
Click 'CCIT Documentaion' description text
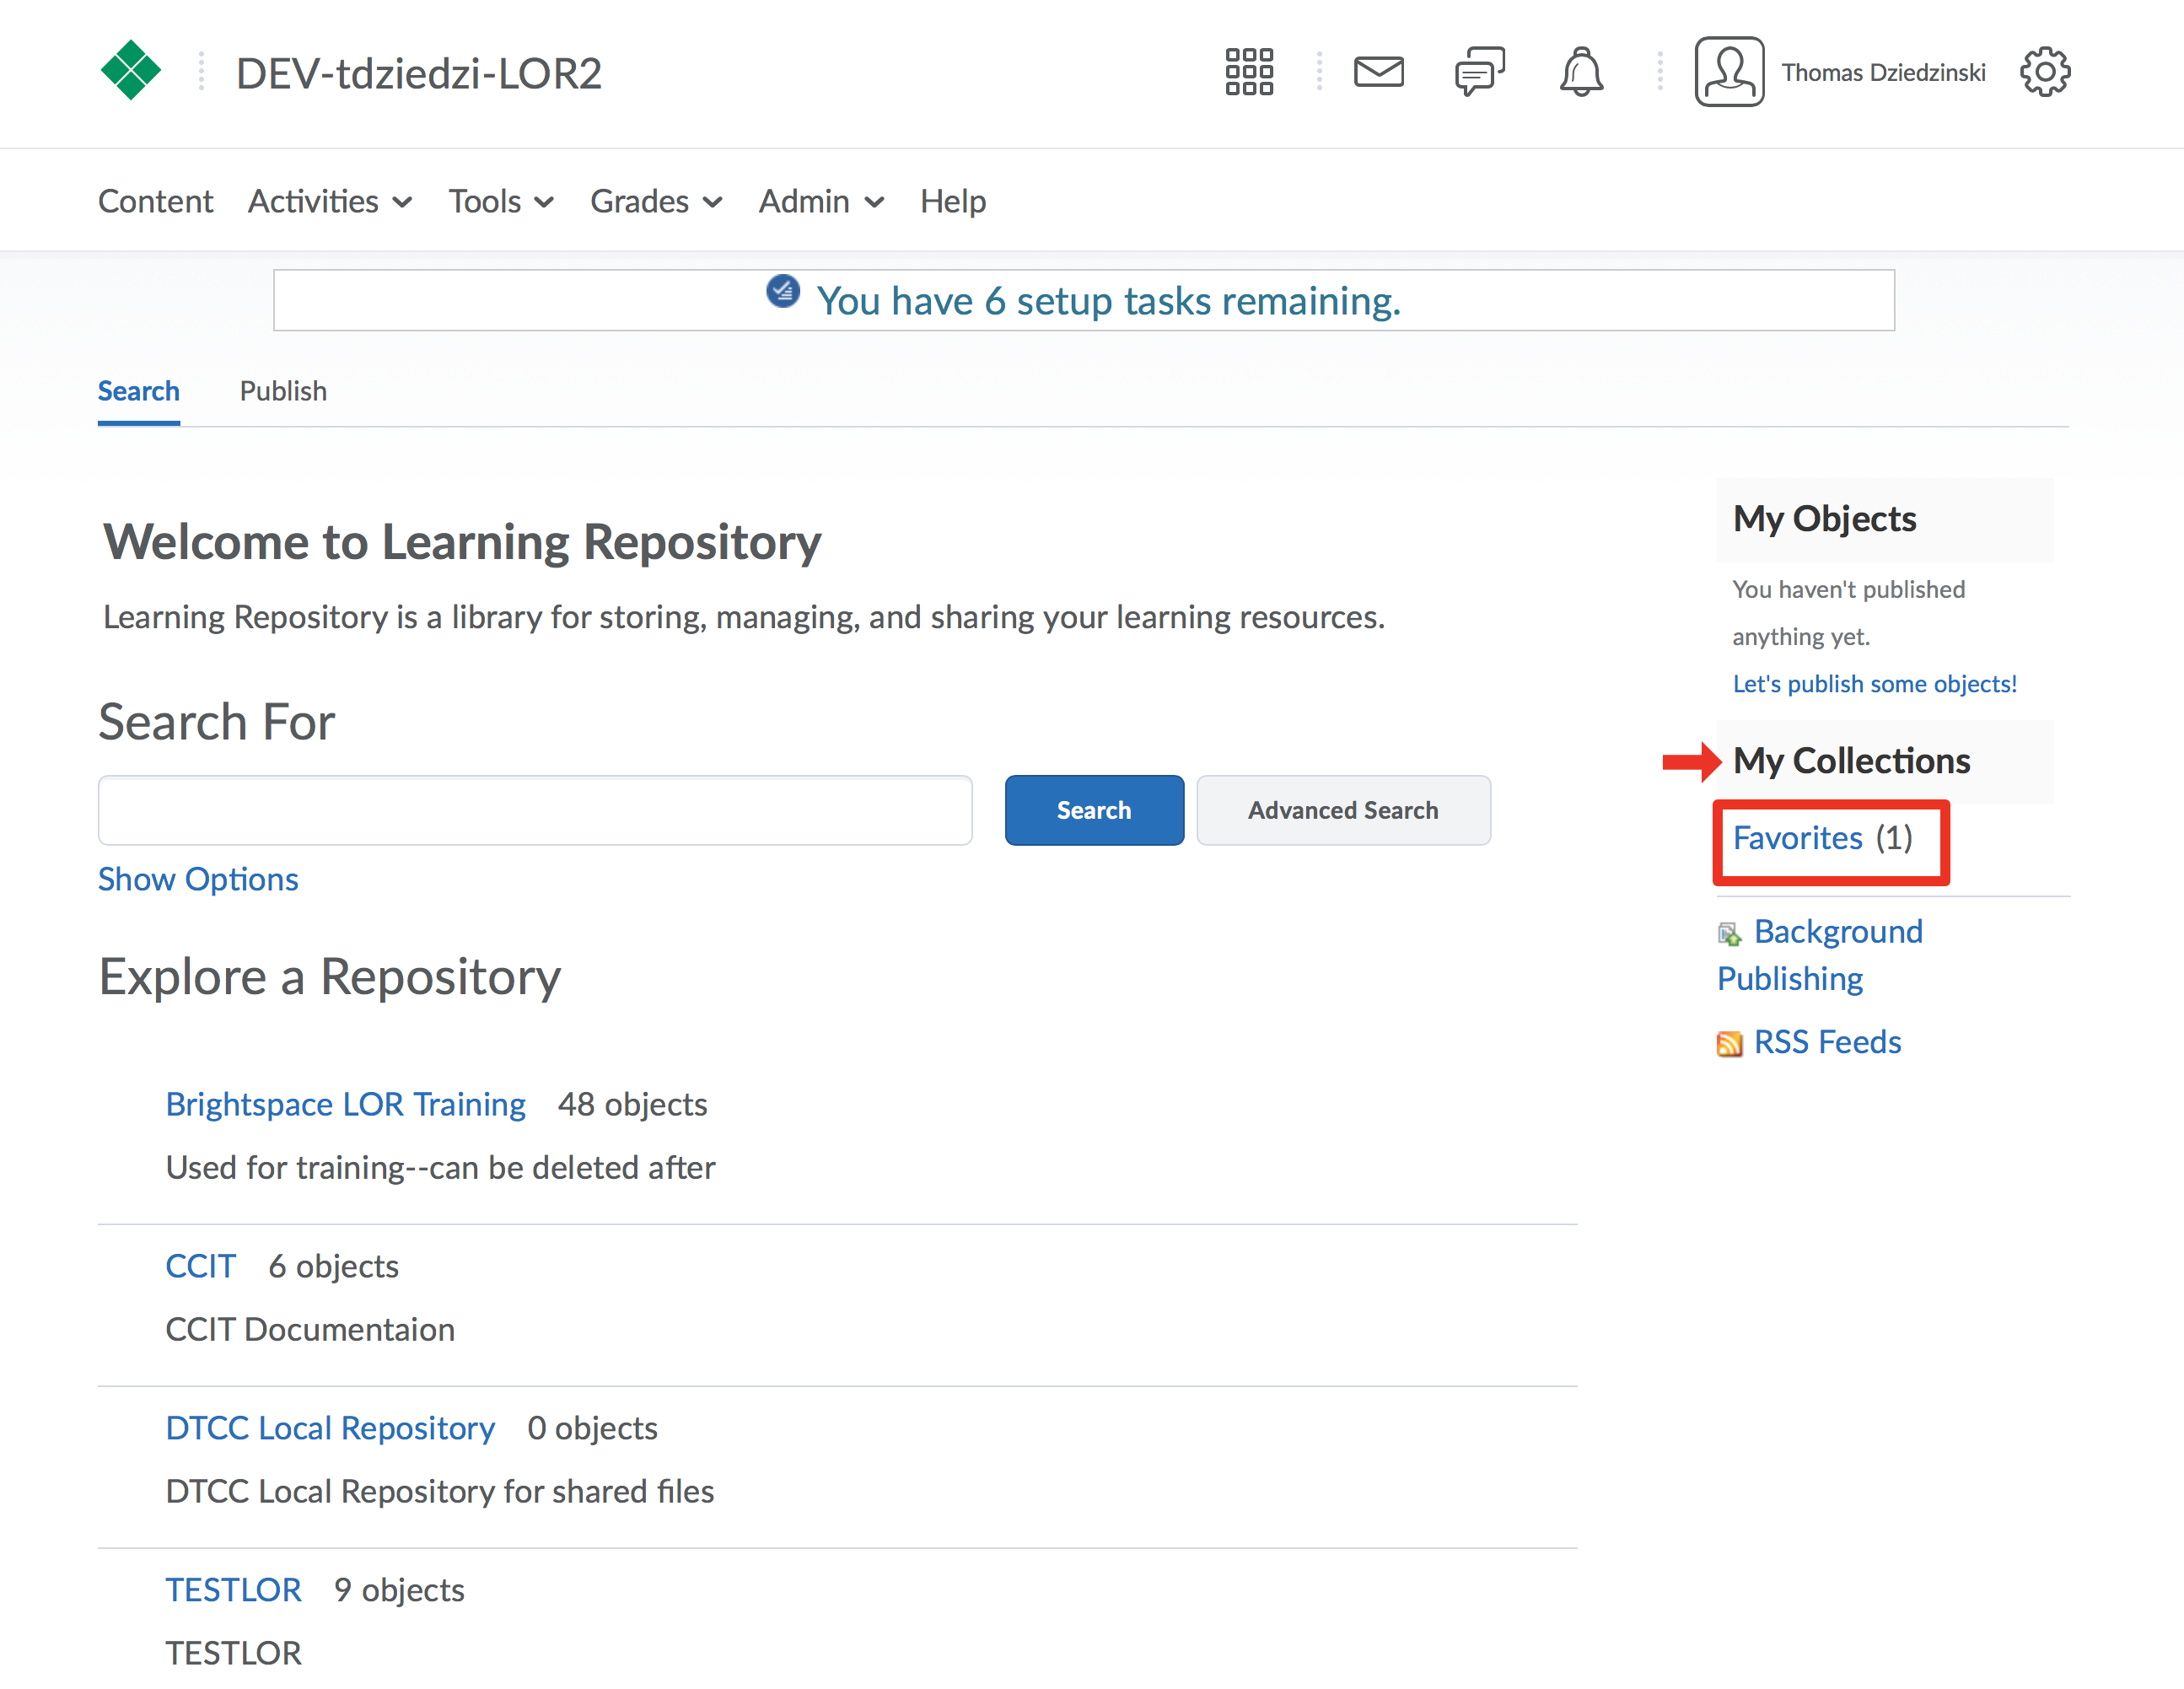pos(310,1329)
